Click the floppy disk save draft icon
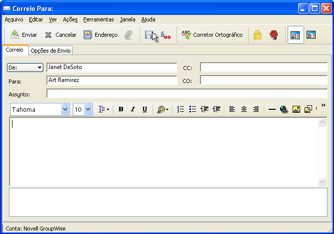Viewport: 334px width, 234px height. [x=149, y=35]
